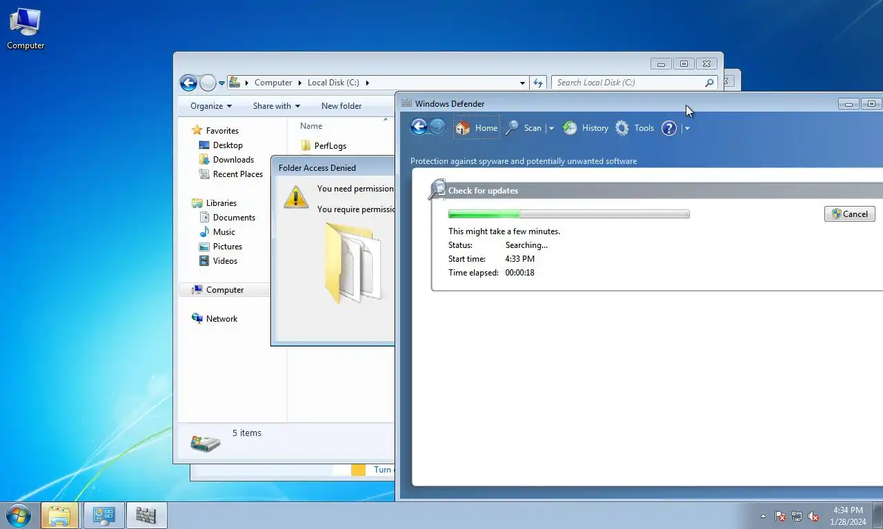The height and width of the screenshot is (529, 883).
Task: Open the Music library
Action: coord(224,231)
